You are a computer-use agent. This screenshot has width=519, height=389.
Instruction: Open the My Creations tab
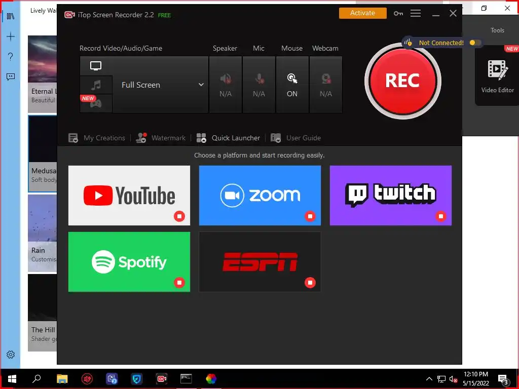pos(97,138)
